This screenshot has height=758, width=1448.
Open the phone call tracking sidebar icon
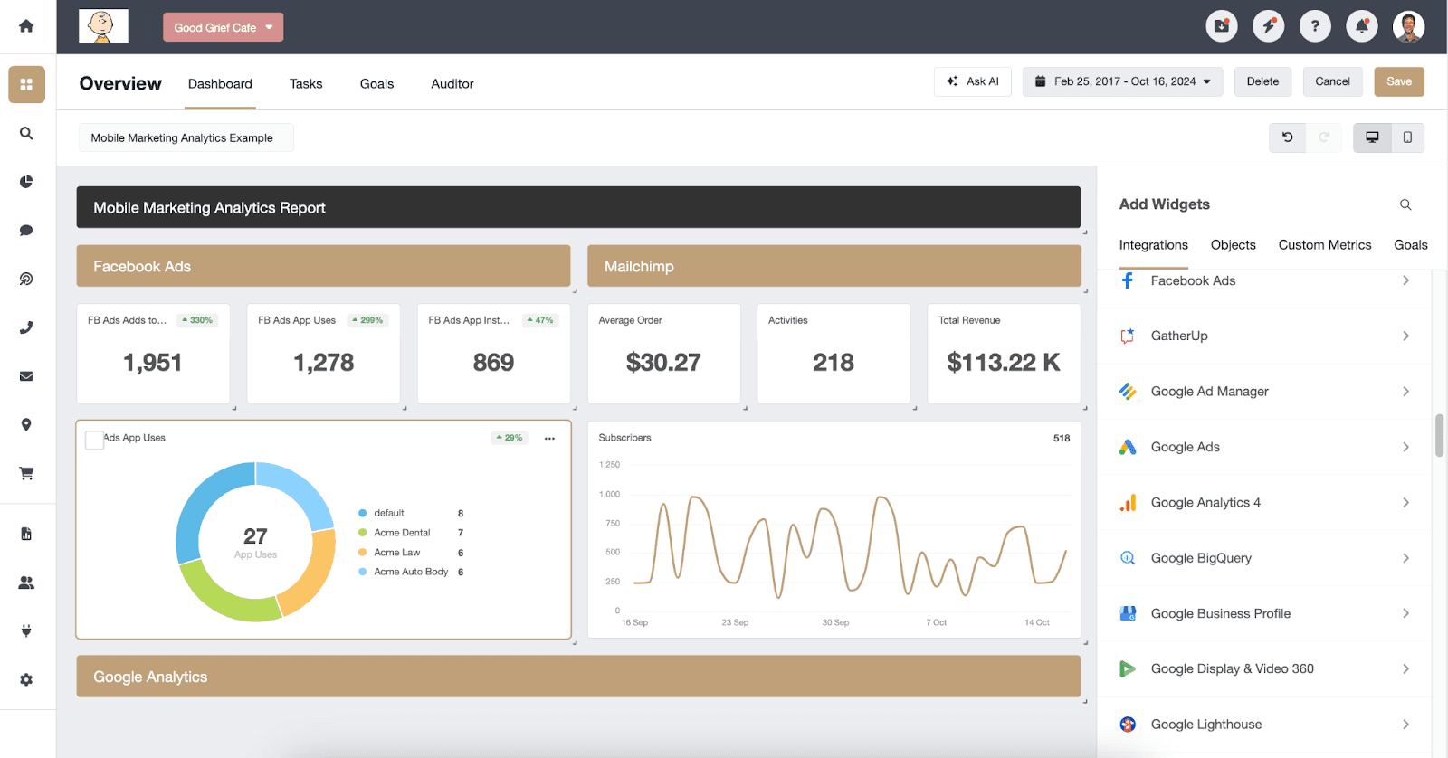click(x=26, y=327)
